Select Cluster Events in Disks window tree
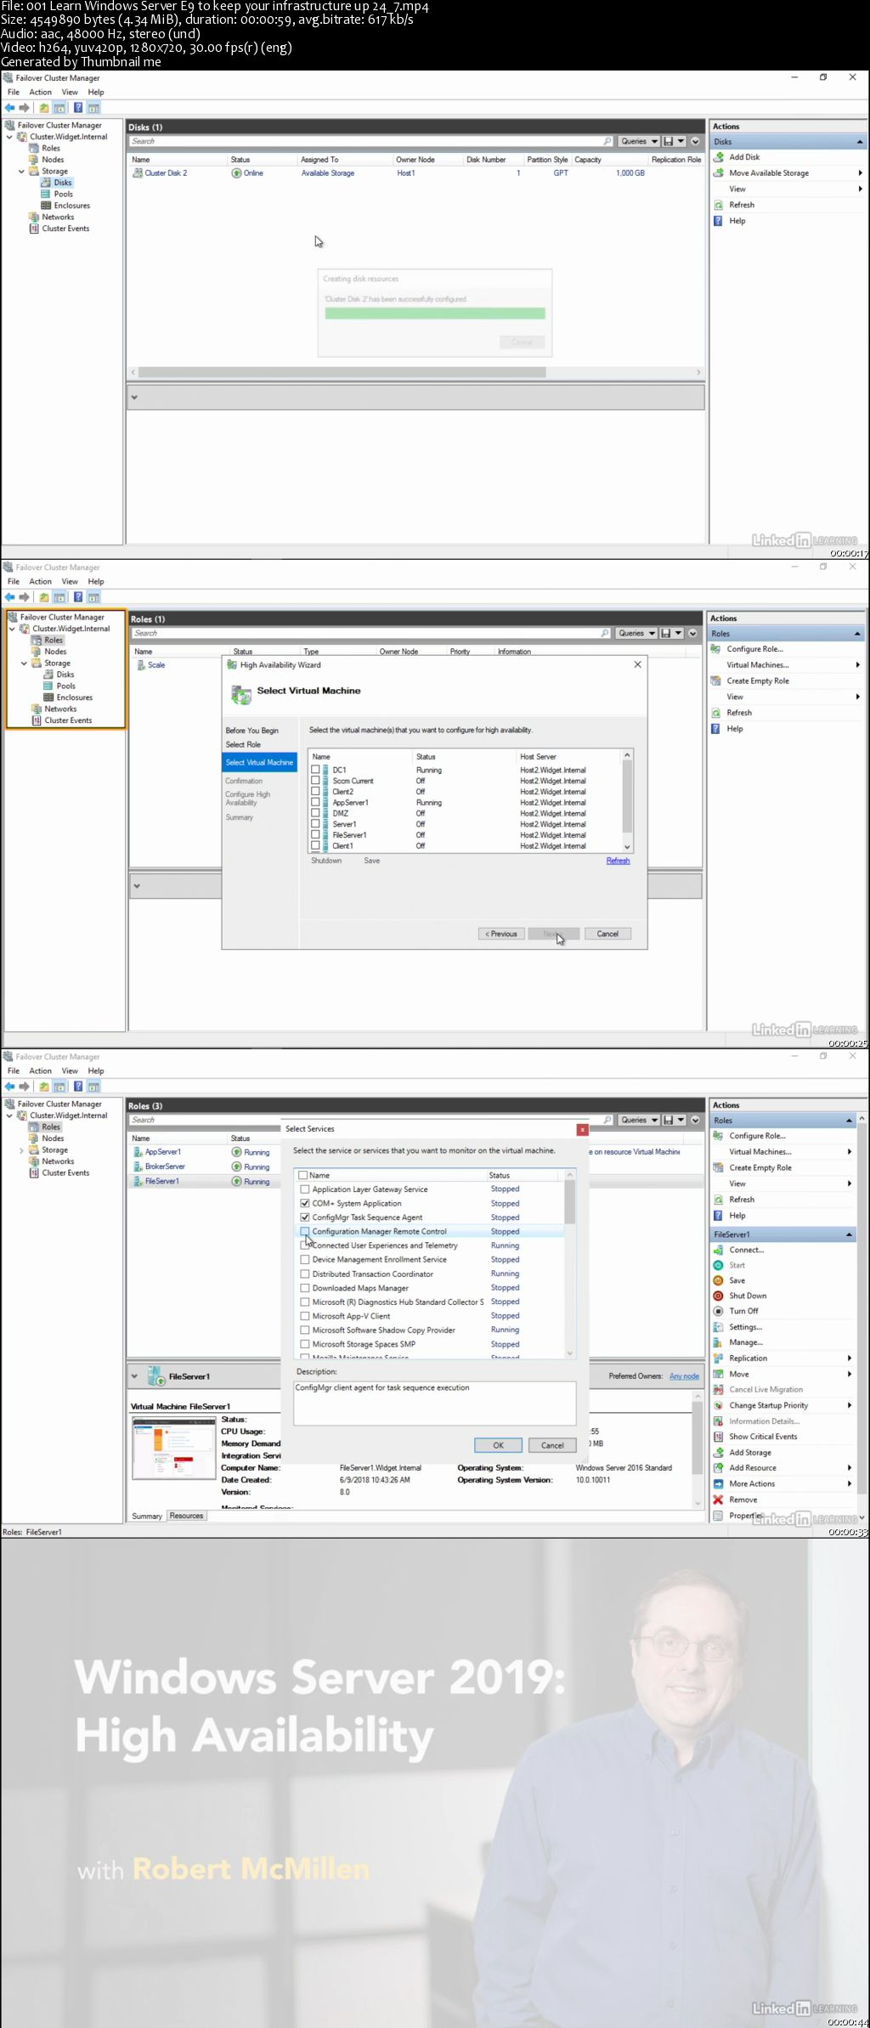This screenshot has height=2028, width=870. tap(65, 229)
